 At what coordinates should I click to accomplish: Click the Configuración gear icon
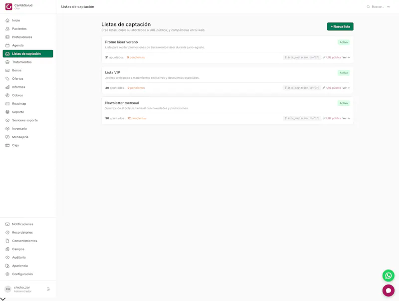tap(7, 274)
